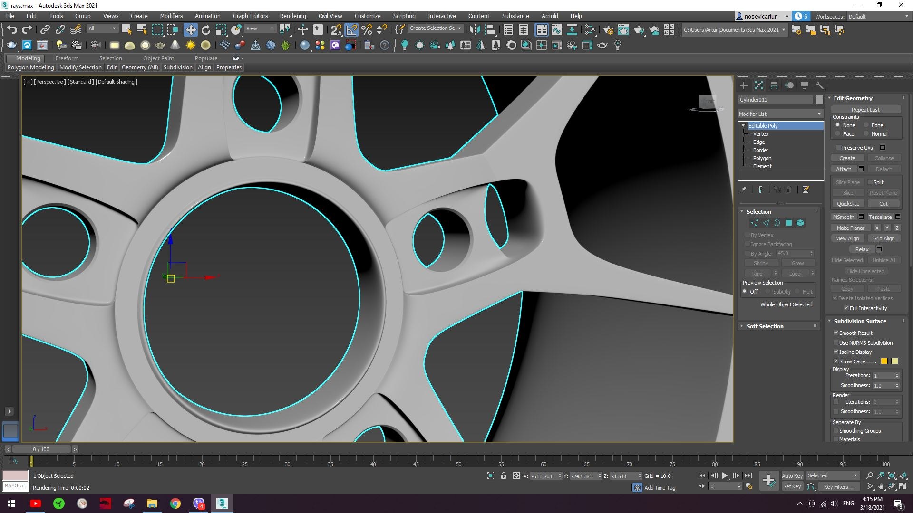Click Zoom Extents viewport icon

[x=892, y=475]
